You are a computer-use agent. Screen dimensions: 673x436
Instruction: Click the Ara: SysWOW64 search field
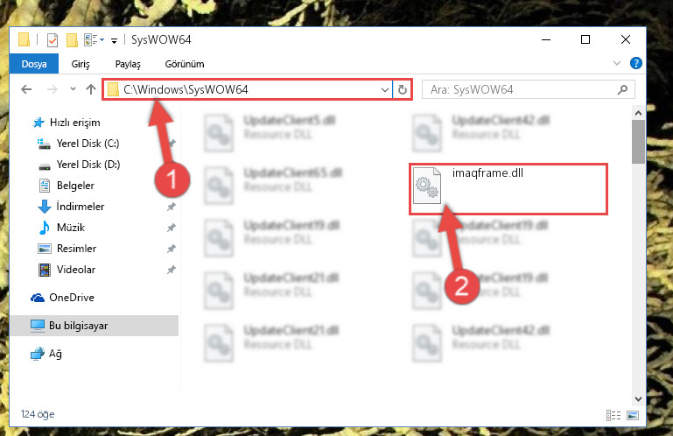[x=522, y=89]
